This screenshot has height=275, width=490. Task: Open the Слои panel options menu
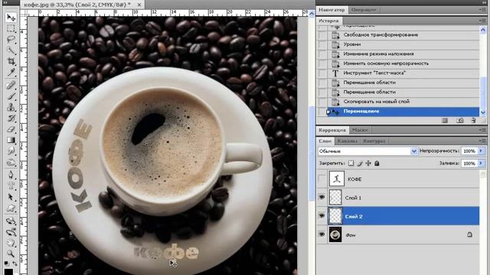[x=482, y=141]
